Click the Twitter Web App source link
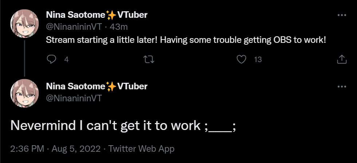The image size is (357, 163). tap(141, 149)
